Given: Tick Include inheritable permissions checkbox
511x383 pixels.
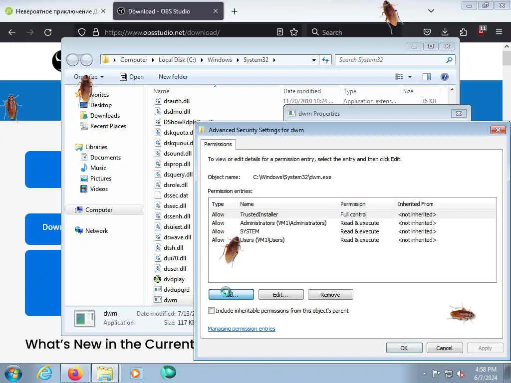Looking at the screenshot, I should (x=211, y=310).
